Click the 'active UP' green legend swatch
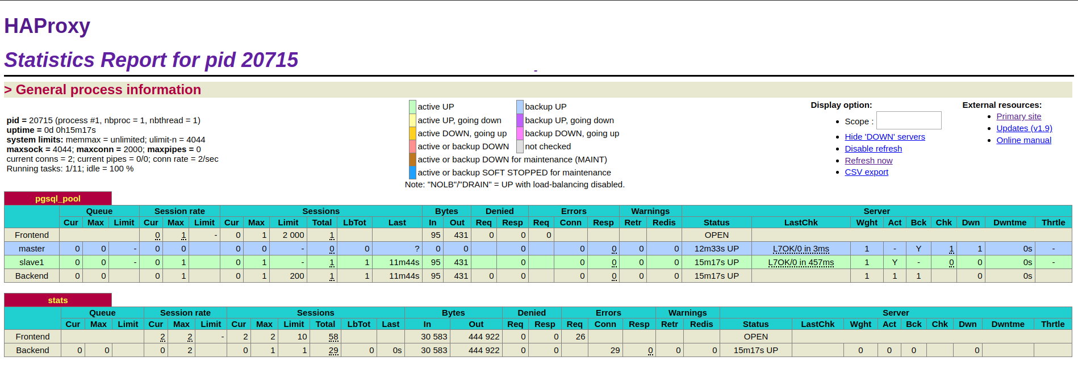 pos(412,107)
